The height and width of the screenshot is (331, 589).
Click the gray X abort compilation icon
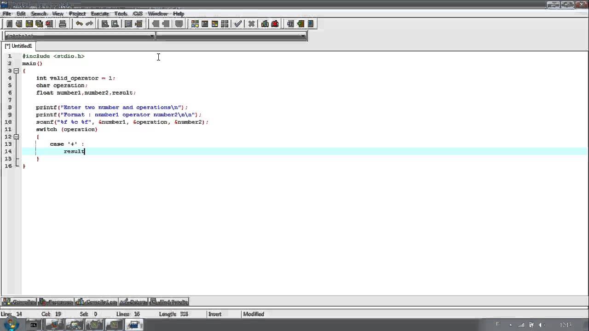click(251, 24)
